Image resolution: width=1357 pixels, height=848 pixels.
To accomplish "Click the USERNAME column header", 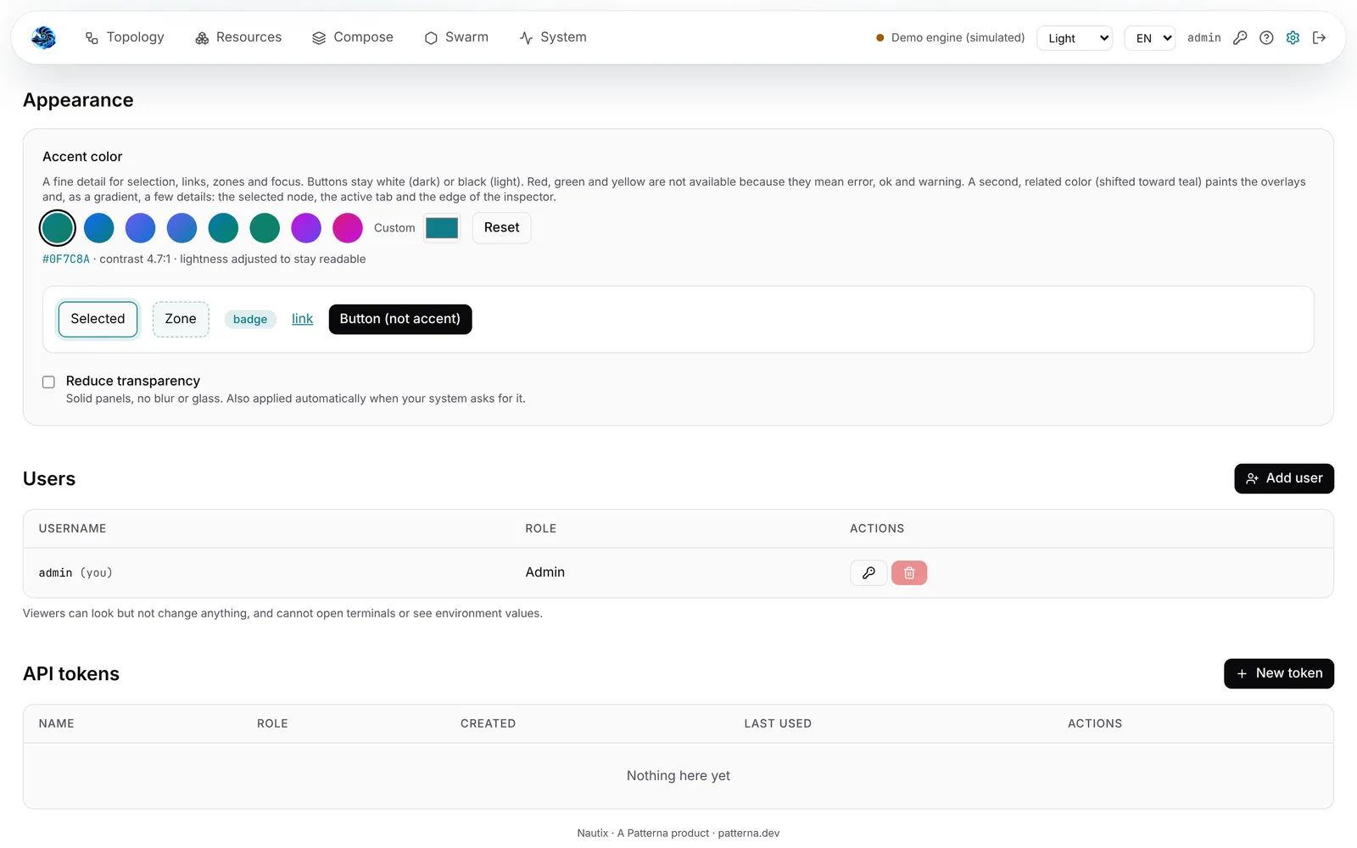I will (x=73, y=528).
